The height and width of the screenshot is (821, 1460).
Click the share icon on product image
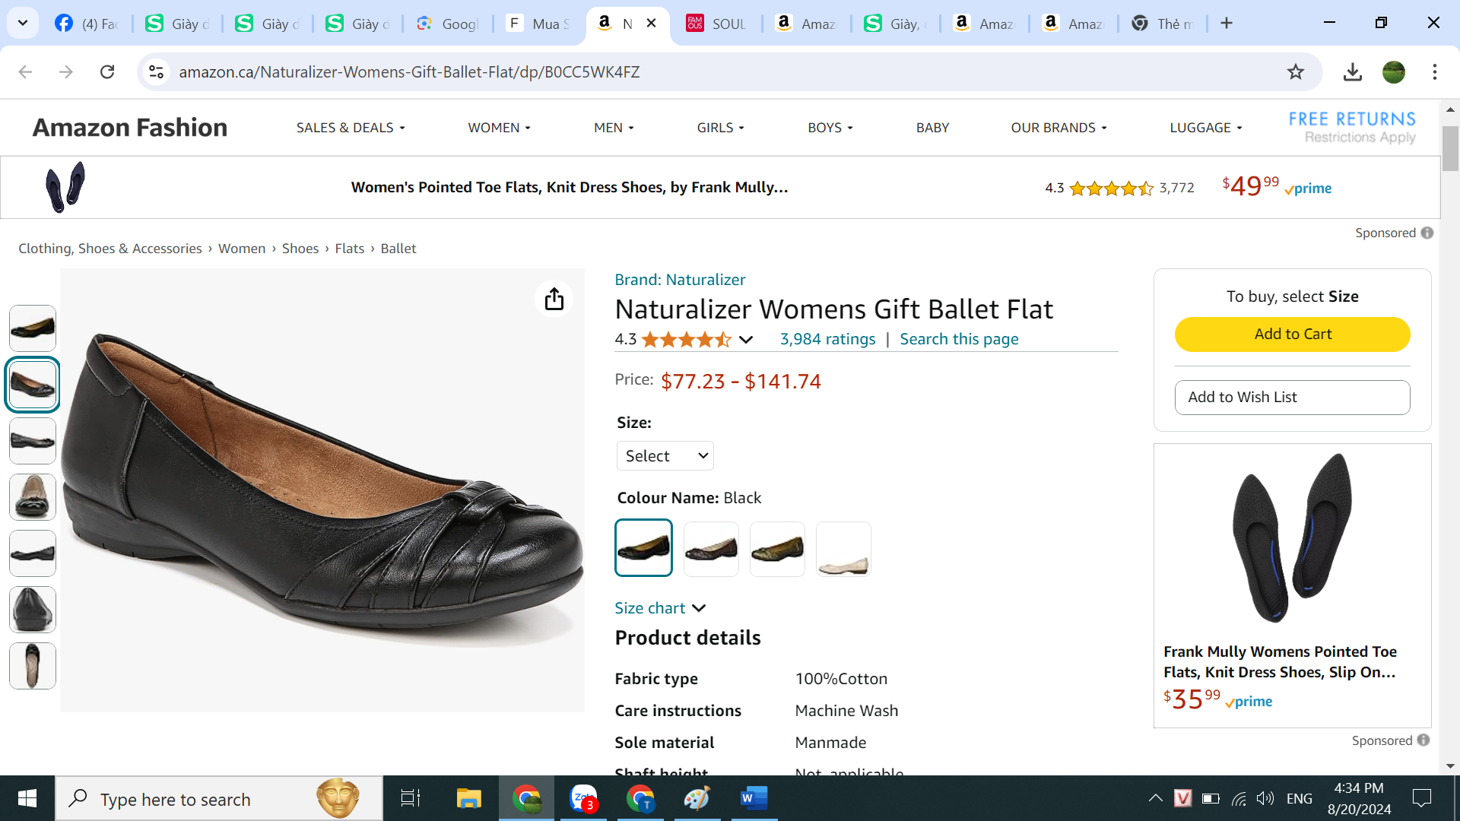pos(554,299)
